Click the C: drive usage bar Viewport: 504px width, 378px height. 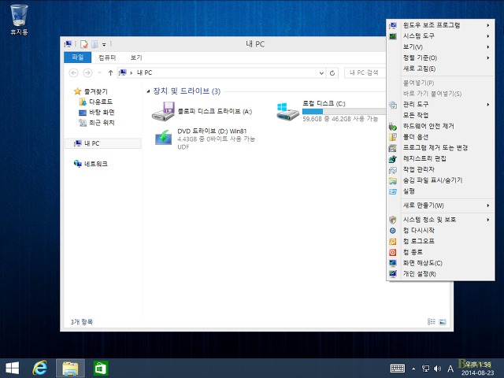pyautogui.click(x=344, y=112)
